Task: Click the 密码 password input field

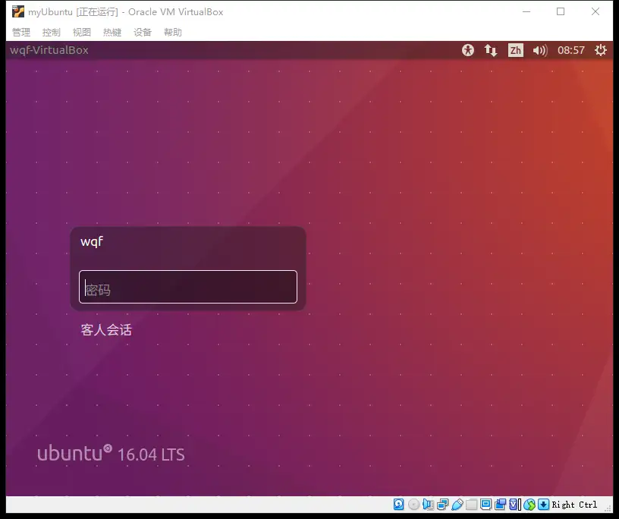Action: coord(188,288)
